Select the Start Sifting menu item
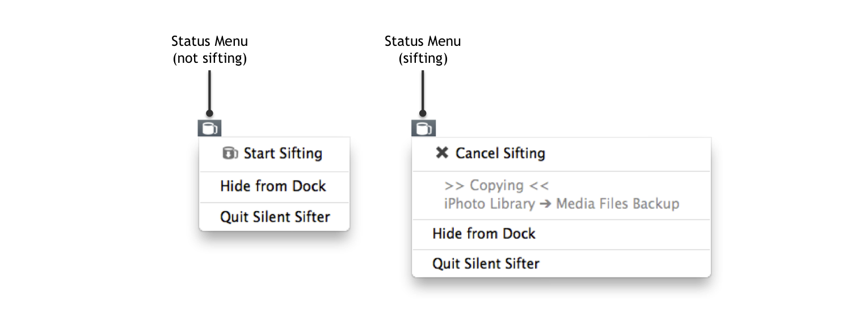Image resolution: width=859 pixels, height=330 pixels. (274, 154)
